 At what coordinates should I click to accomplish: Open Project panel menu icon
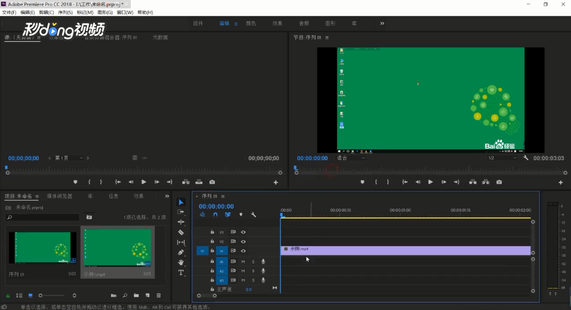click(x=37, y=196)
